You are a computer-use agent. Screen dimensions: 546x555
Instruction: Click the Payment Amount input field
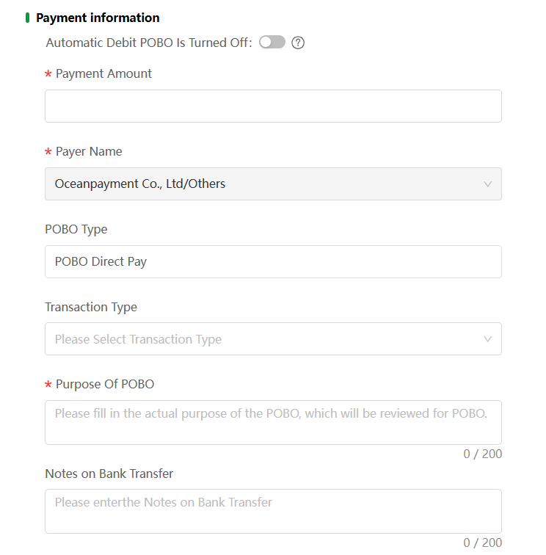click(273, 106)
